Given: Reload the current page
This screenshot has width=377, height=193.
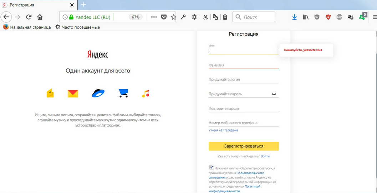Looking at the screenshot, I should coord(29,17).
